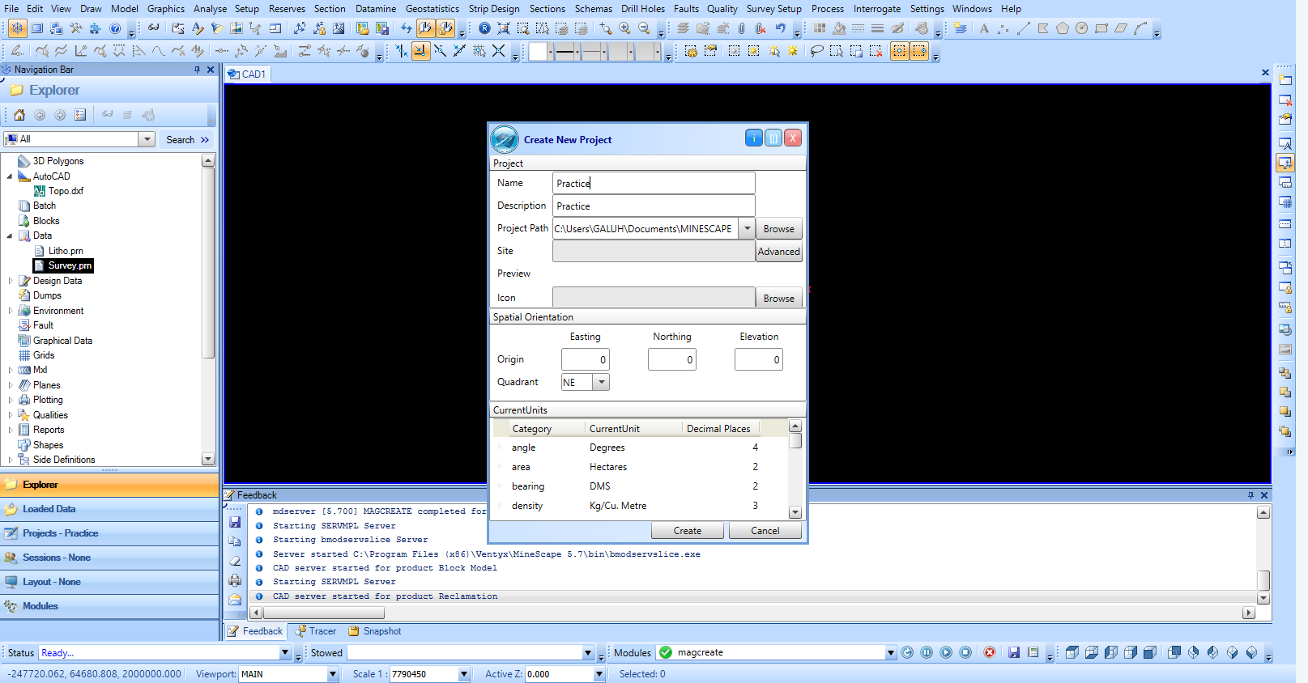Open the Geostatistics menu

[432, 9]
